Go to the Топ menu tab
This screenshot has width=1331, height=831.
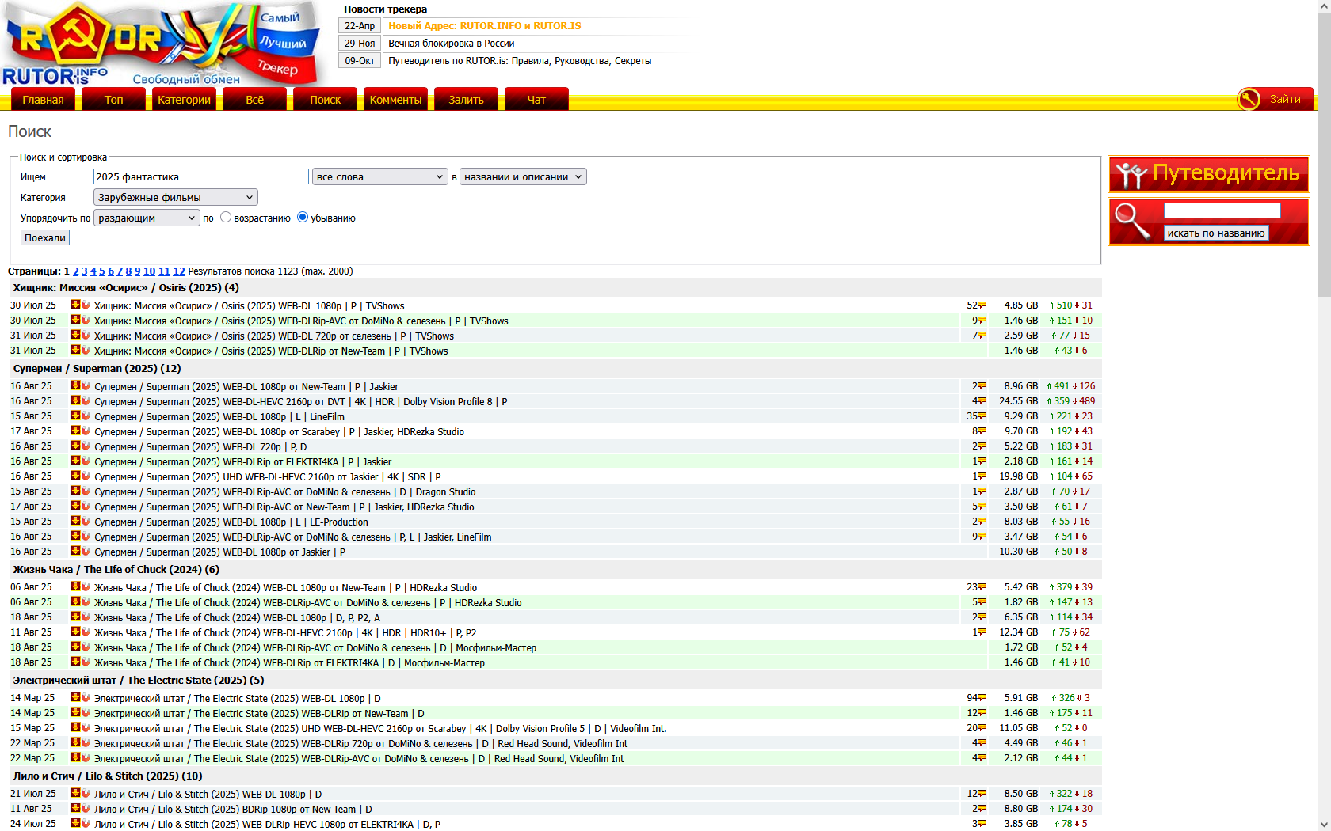point(113,99)
